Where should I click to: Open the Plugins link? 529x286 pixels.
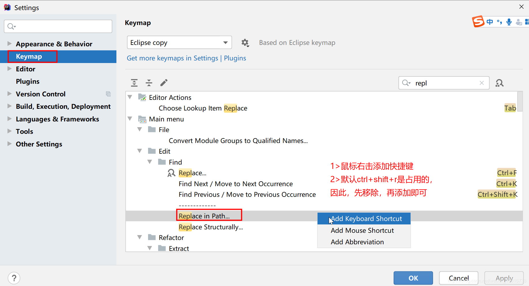pos(235,58)
